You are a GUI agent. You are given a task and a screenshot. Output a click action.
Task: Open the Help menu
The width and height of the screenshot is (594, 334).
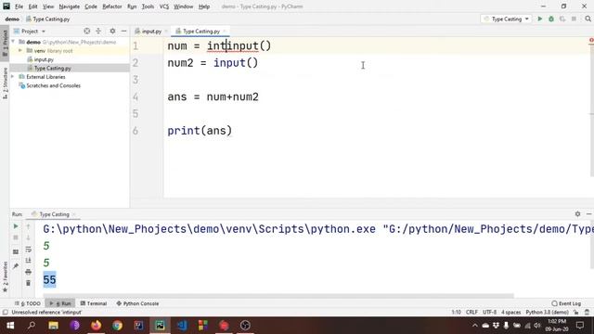pyautogui.click(x=204, y=6)
